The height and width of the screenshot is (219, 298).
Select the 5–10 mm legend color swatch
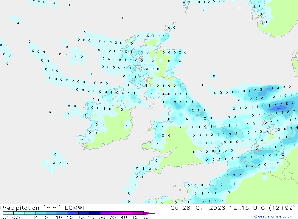(52, 213)
